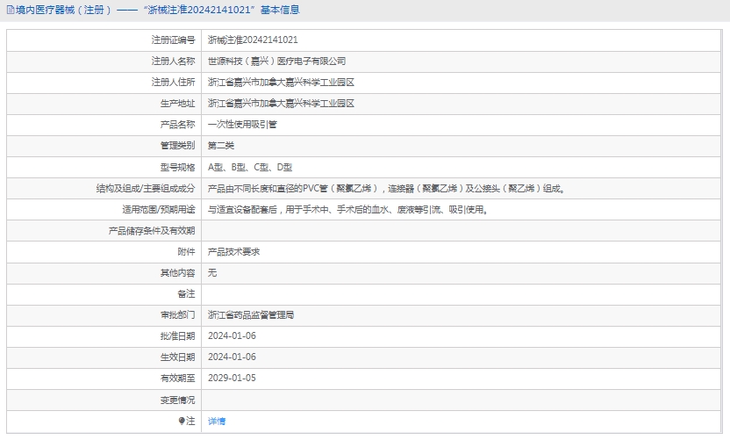730x440 pixels.
Task: Click the structure composition text about PVC管
Action: click(386, 188)
